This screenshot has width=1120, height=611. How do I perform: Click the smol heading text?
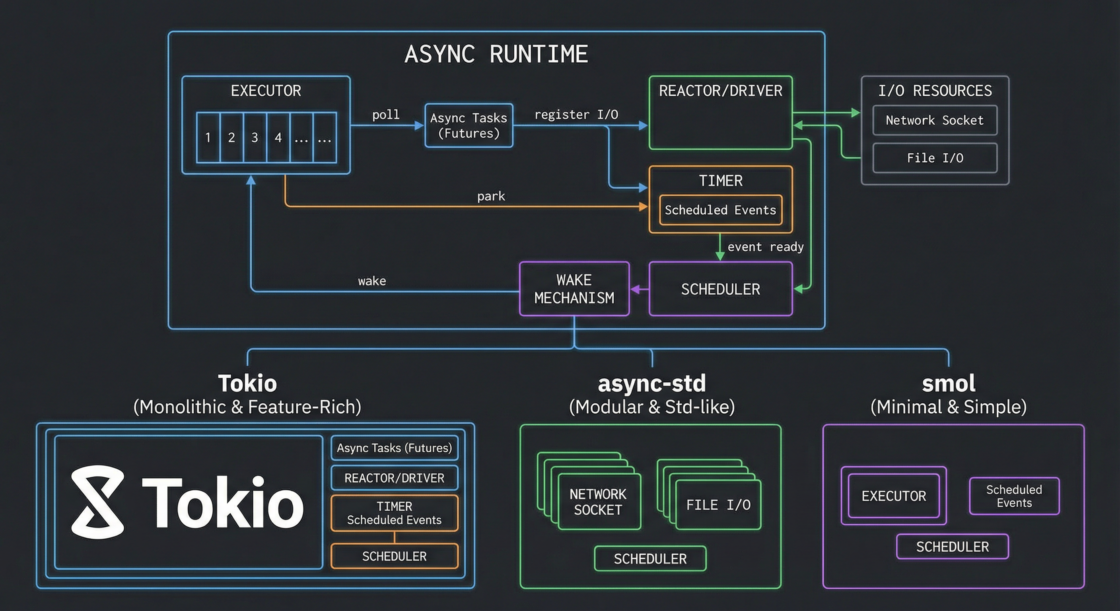tap(948, 383)
